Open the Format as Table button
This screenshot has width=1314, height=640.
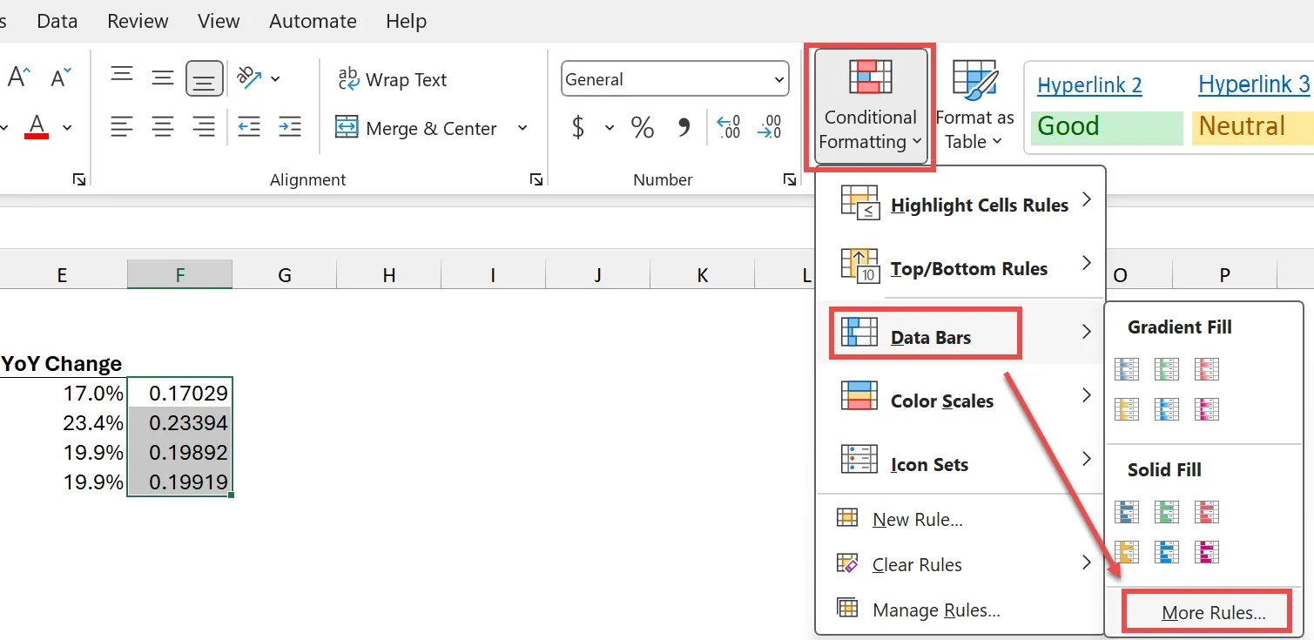point(974,104)
